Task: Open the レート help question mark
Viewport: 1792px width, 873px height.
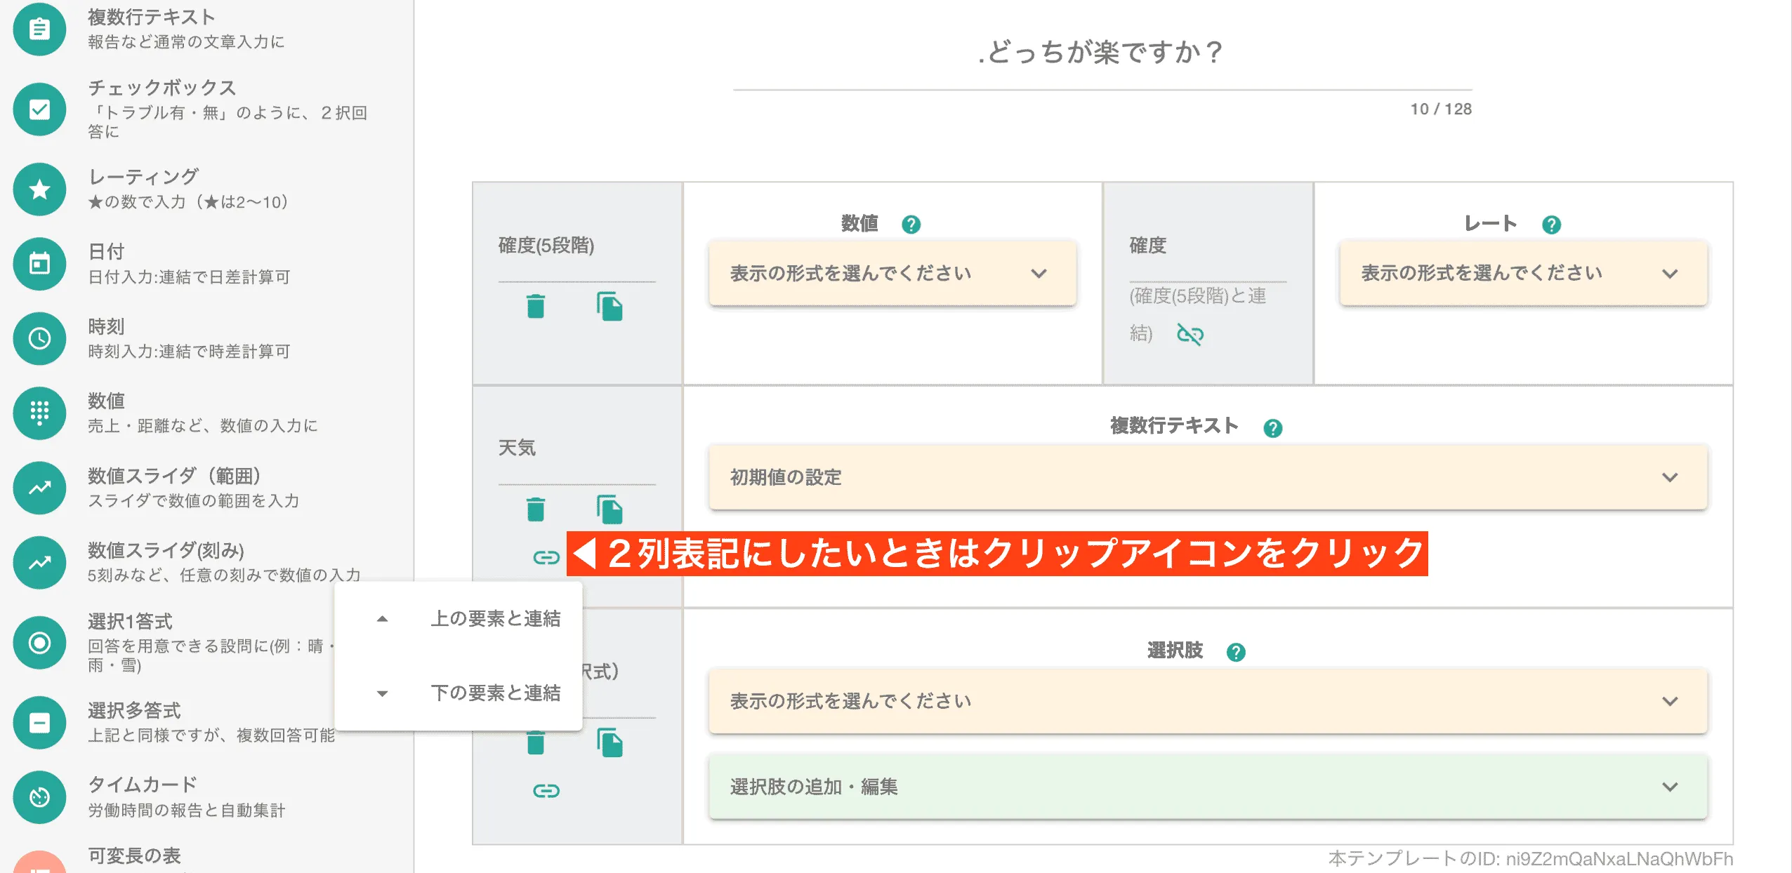Action: click(1553, 225)
